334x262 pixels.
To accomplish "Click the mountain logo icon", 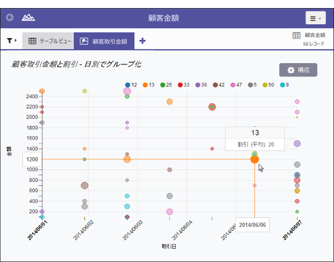I will point(29,18).
